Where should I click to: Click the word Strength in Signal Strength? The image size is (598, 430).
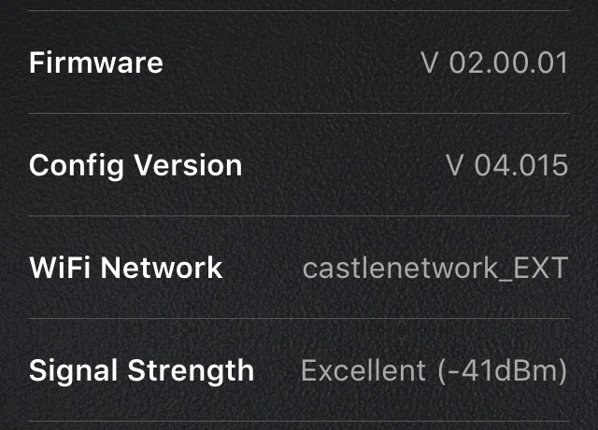[191, 371]
